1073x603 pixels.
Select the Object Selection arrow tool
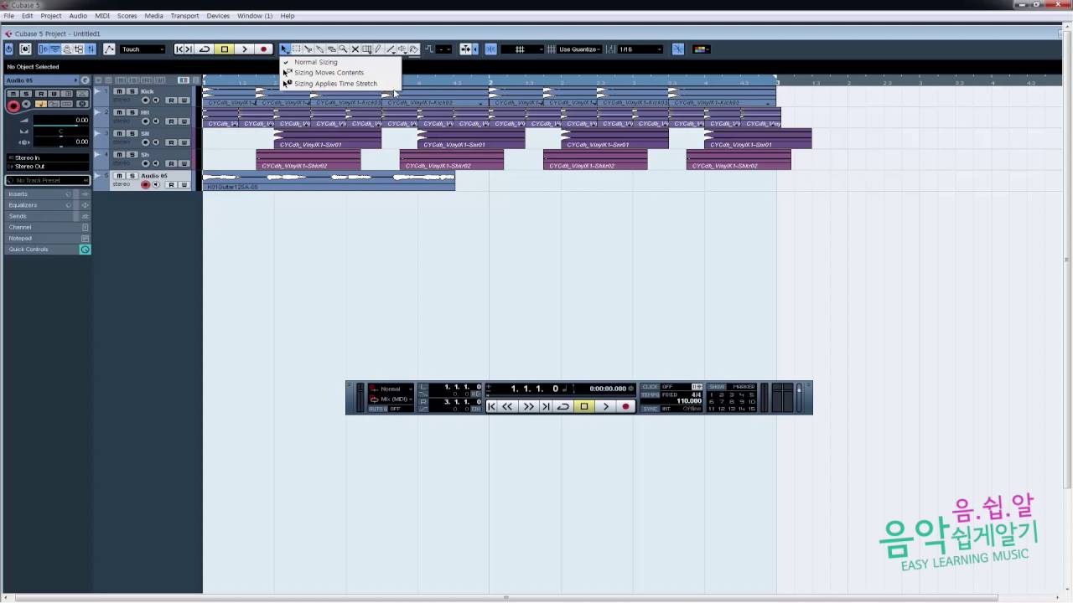(x=284, y=49)
